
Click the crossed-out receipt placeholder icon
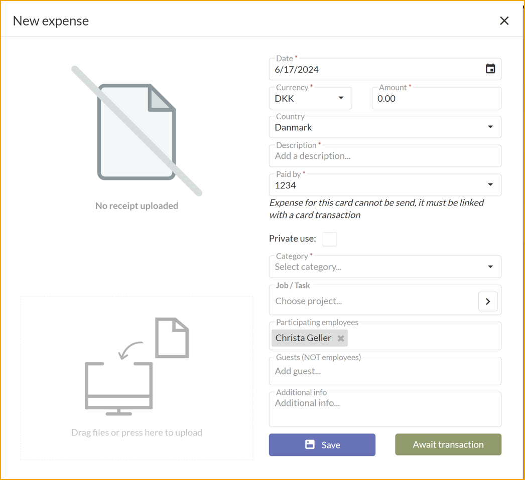pyautogui.click(x=137, y=129)
